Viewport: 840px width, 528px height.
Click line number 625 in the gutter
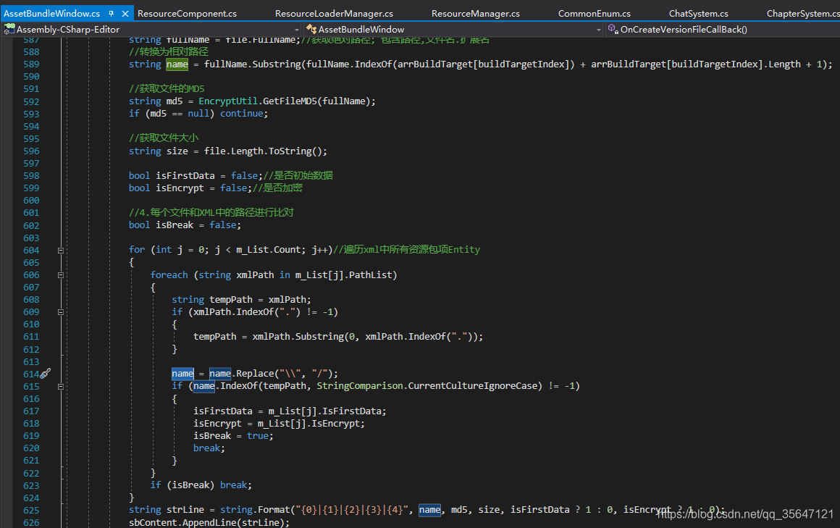pyautogui.click(x=31, y=511)
